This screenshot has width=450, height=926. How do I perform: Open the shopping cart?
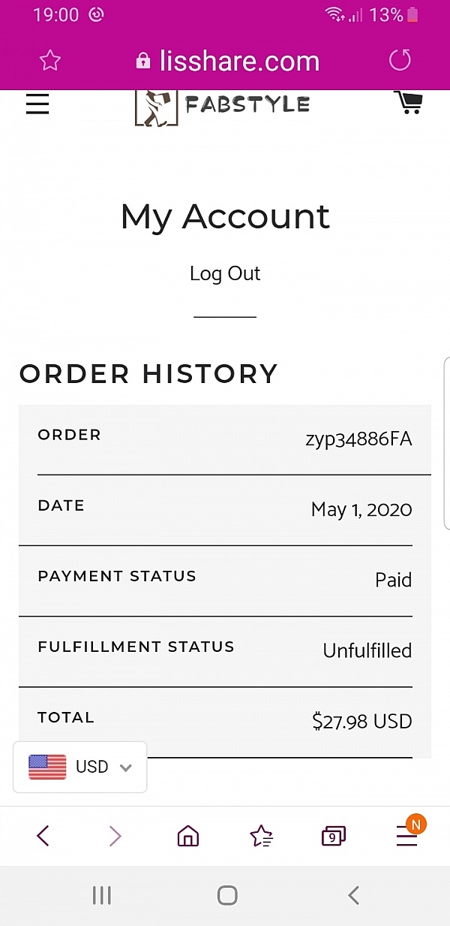[x=408, y=102]
